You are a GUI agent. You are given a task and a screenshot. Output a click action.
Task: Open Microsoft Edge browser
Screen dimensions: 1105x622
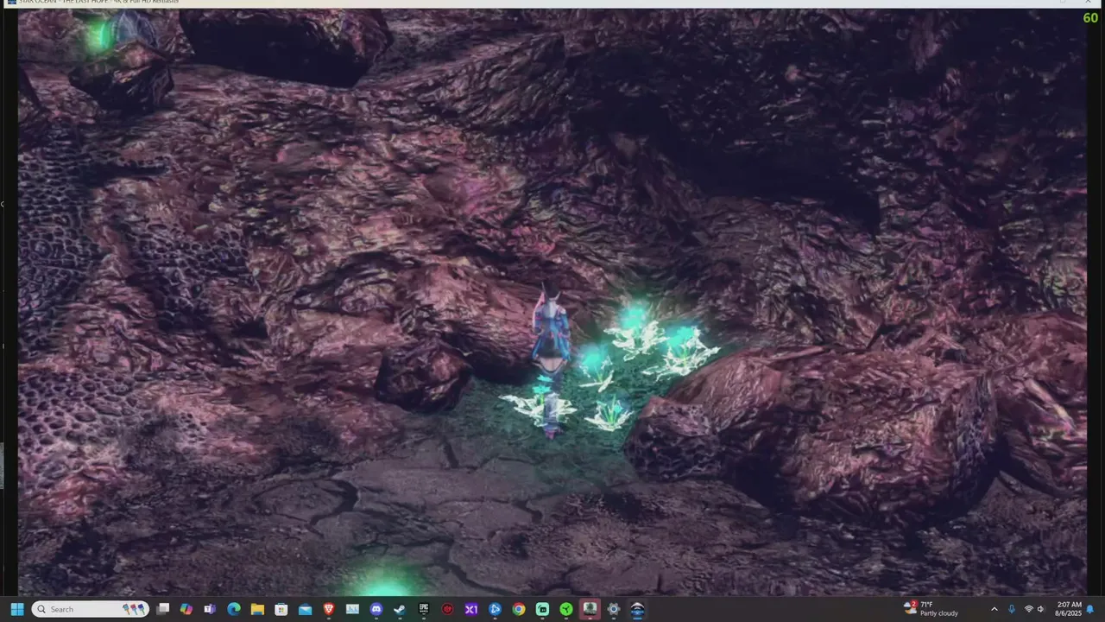tap(234, 609)
